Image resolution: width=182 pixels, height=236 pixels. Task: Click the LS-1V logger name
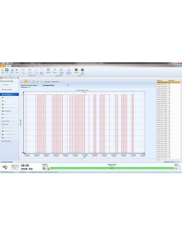pyautogui.click(x=25, y=165)
